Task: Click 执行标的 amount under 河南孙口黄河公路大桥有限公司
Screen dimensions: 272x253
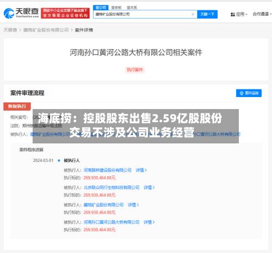Action: (x=100, y=230)
